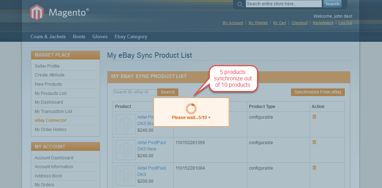Select eBay Connector in sidebar

(51, 120)
